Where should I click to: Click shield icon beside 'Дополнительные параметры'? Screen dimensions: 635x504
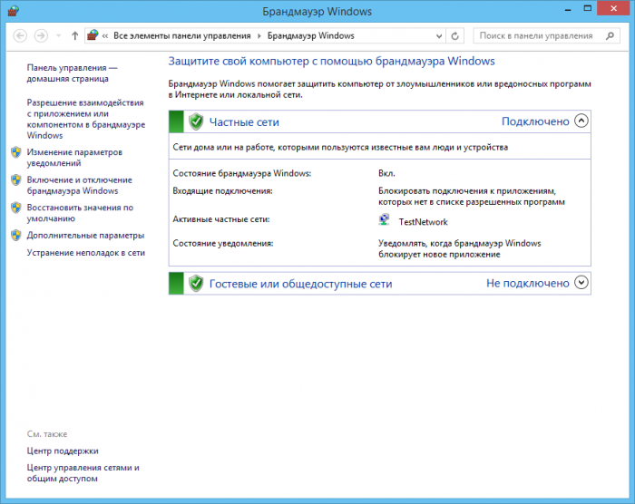16,235
